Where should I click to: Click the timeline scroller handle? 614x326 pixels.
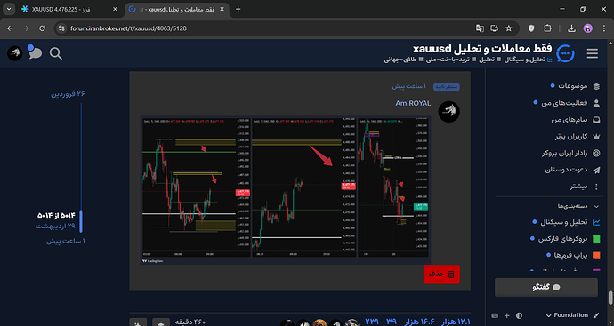click(x=81, y=221)
